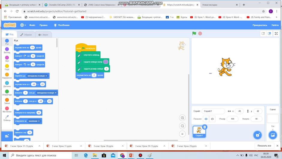Image resolution: width=282 pixels, height=159 pixels.
Task: Switch to the Код tab
Action: point(9,34)
